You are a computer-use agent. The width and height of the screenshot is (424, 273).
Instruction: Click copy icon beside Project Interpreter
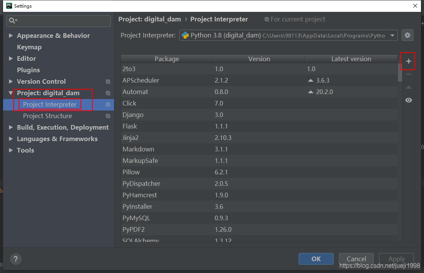point(108,105)
